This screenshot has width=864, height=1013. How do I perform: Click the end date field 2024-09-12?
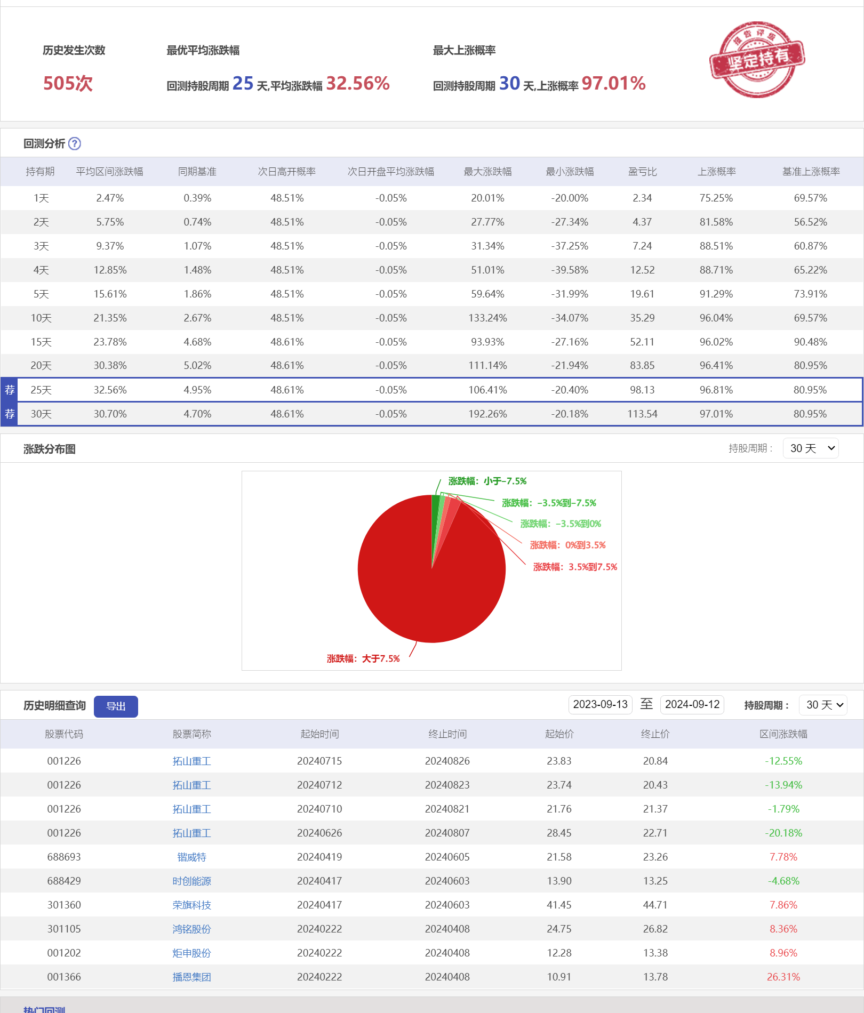[692, 705]
